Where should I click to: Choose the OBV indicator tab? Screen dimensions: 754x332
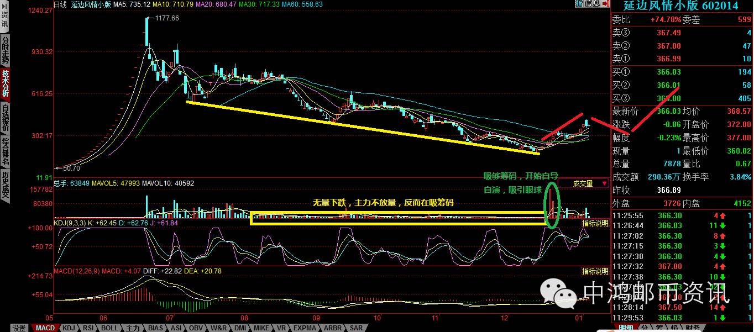(x=197, y=328)
